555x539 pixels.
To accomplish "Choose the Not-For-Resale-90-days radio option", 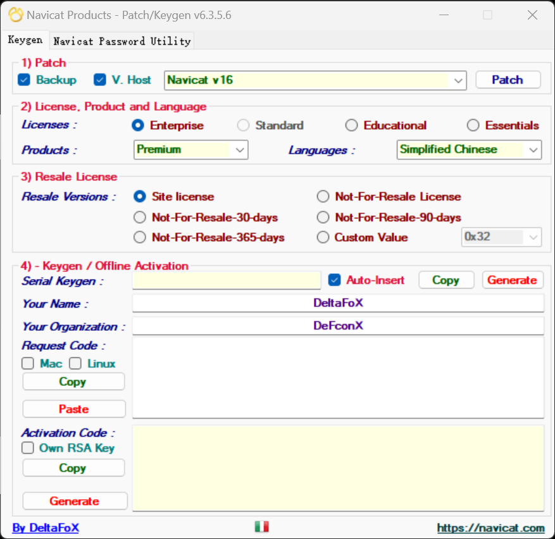I will (323, 218).
